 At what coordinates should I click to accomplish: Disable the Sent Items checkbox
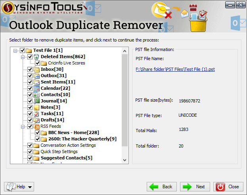pyautogui.click(x=30, y=82)
